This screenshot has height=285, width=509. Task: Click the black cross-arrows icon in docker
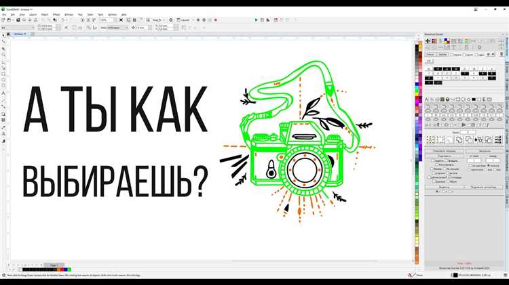coord(428,41)
